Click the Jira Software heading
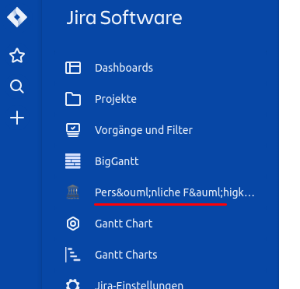 pos(124,18)
